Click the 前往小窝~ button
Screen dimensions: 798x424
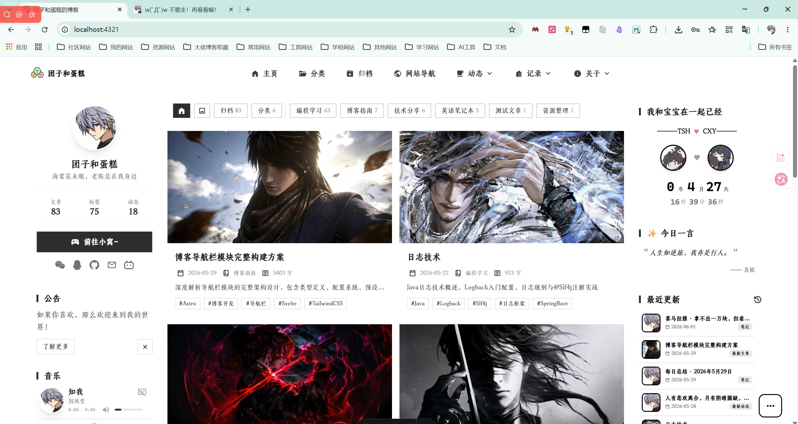point(94,242)
